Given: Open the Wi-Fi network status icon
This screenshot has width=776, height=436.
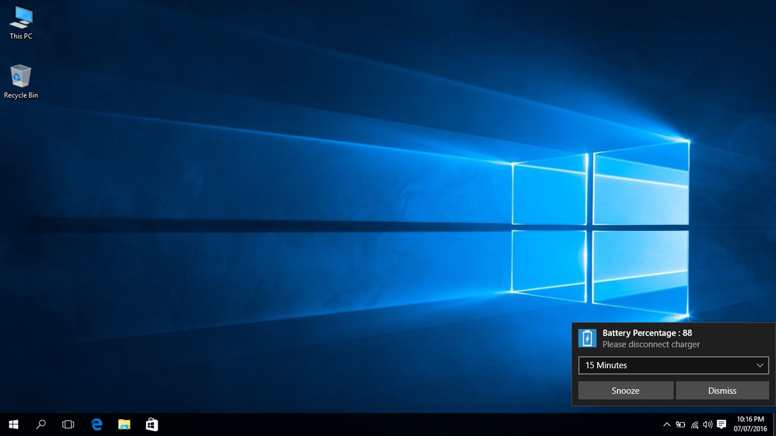Looking at the screenshot, I should point(694,424).
